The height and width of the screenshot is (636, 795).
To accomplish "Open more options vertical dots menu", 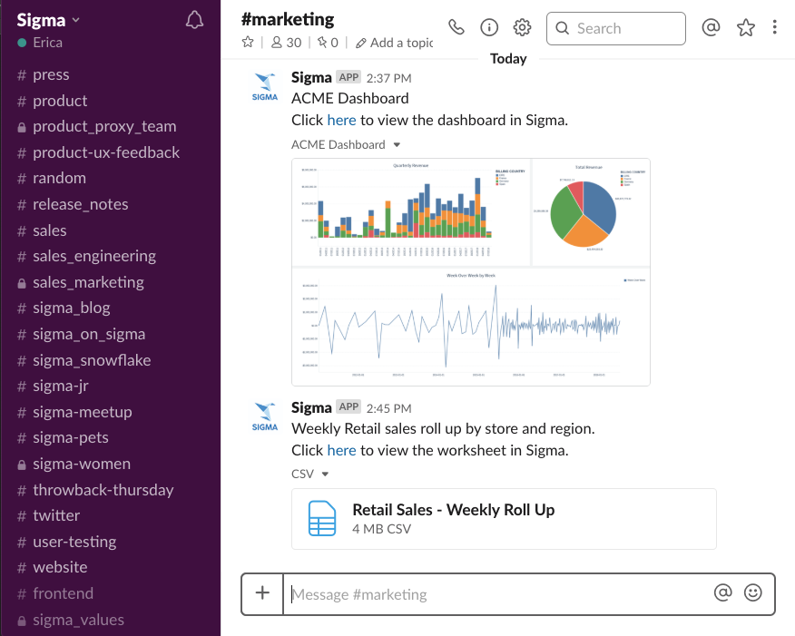I will (774, 27).
